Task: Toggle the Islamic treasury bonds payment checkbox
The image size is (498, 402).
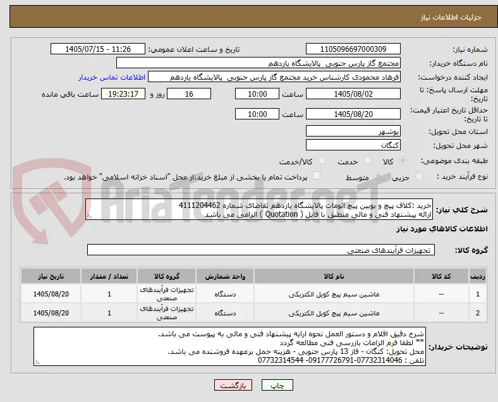Action: [x=316, y=176]
